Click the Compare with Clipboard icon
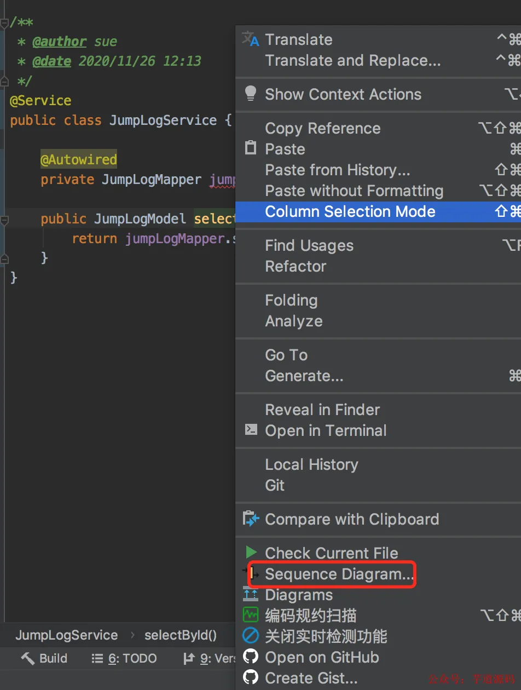 tap(251, 519)
